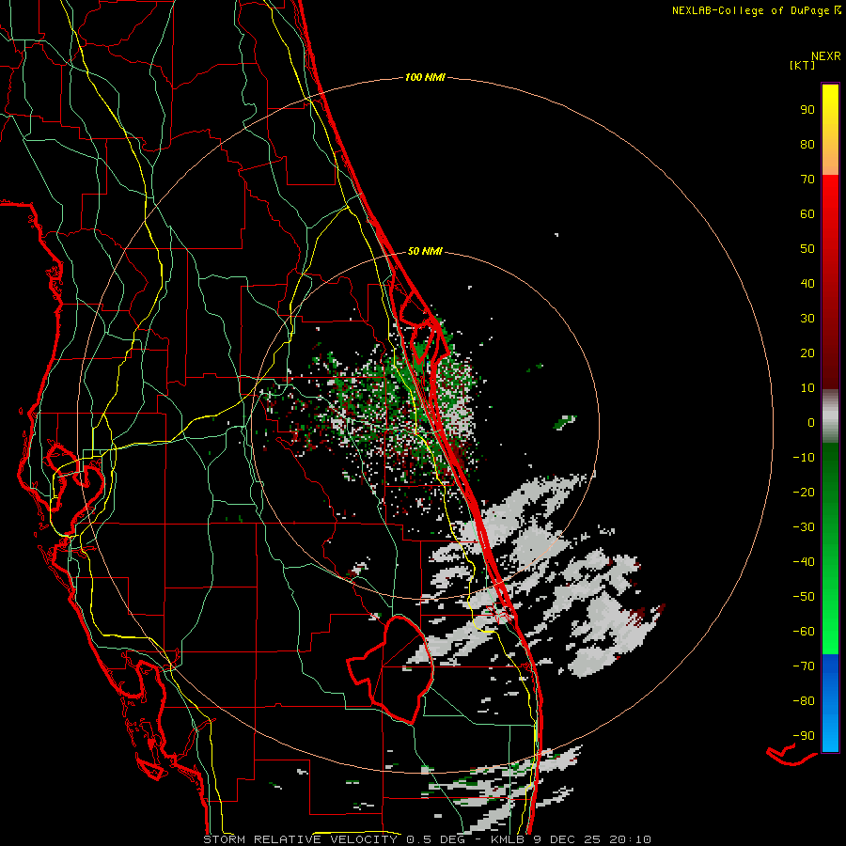This screenshot has width=846, height=846.
Task: Click the NEXLAB-College of DuPage title text
Action: pos(750,10)
